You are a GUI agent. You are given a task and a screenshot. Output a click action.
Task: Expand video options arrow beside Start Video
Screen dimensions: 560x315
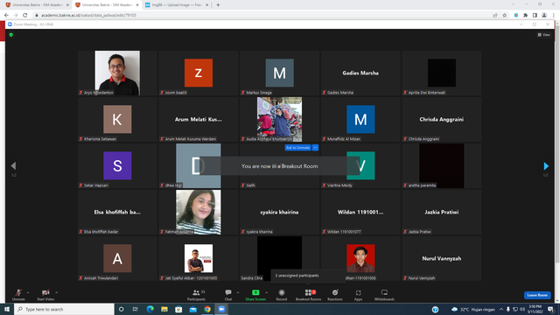click(x=56, y=292)
